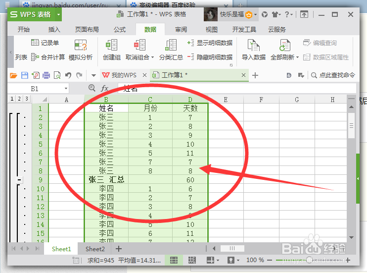Close the 工作簿1 document tab
Image resolution: width=367 pixels, height=273 pixels.
(x=243, y=75)
